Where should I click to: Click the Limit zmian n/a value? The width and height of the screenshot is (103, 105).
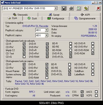(67, 92)
